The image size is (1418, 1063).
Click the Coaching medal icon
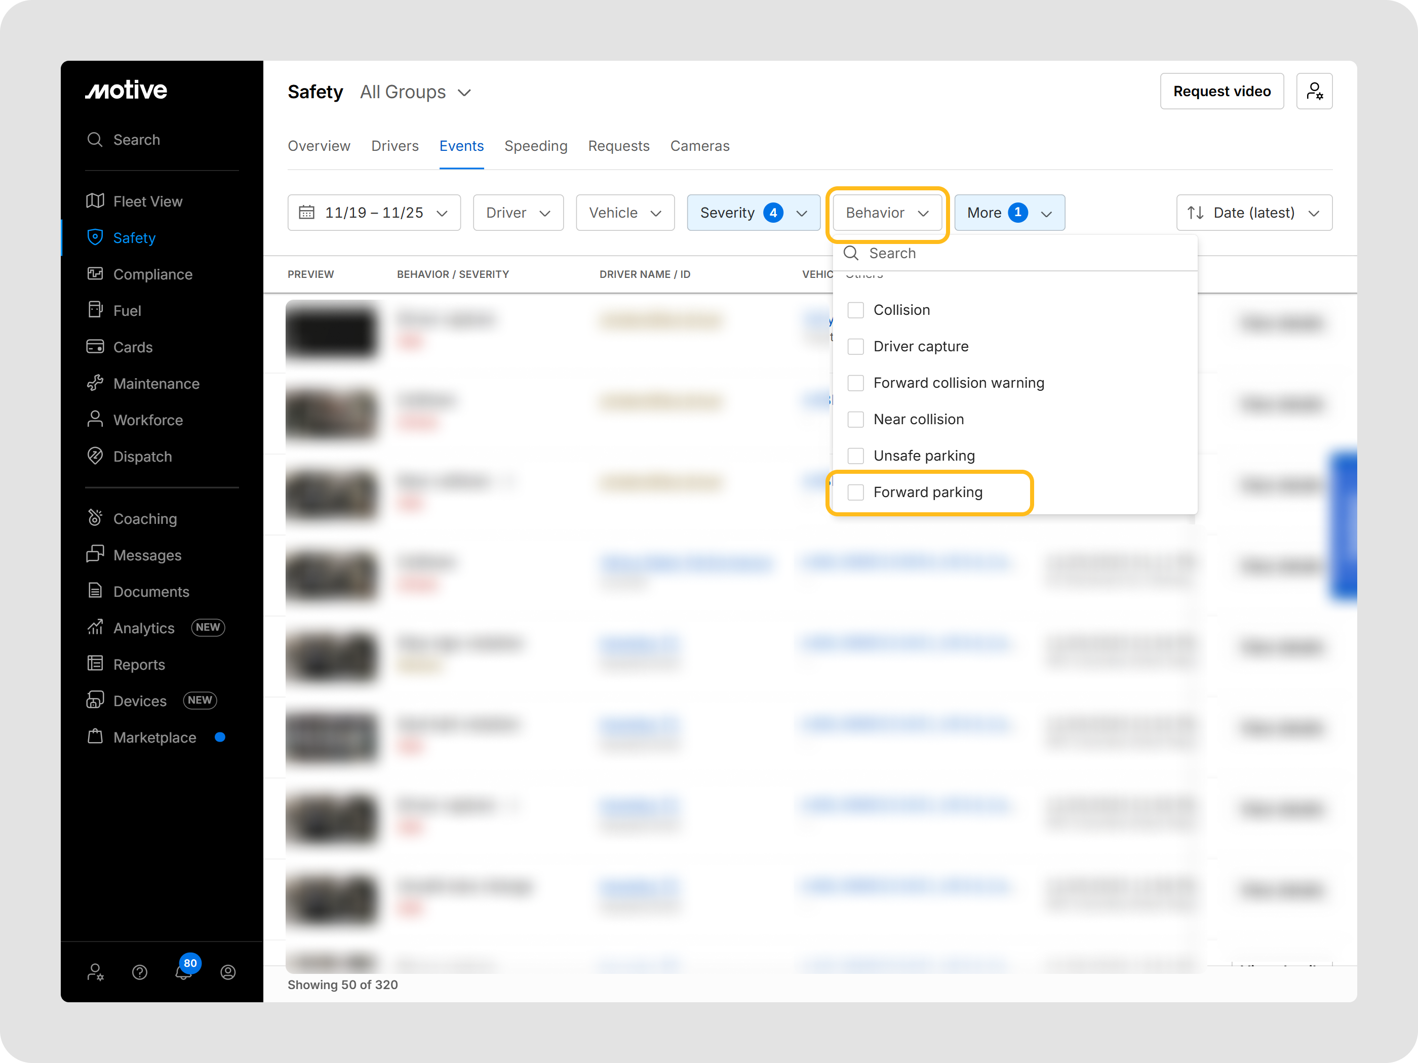coord(95,518)
